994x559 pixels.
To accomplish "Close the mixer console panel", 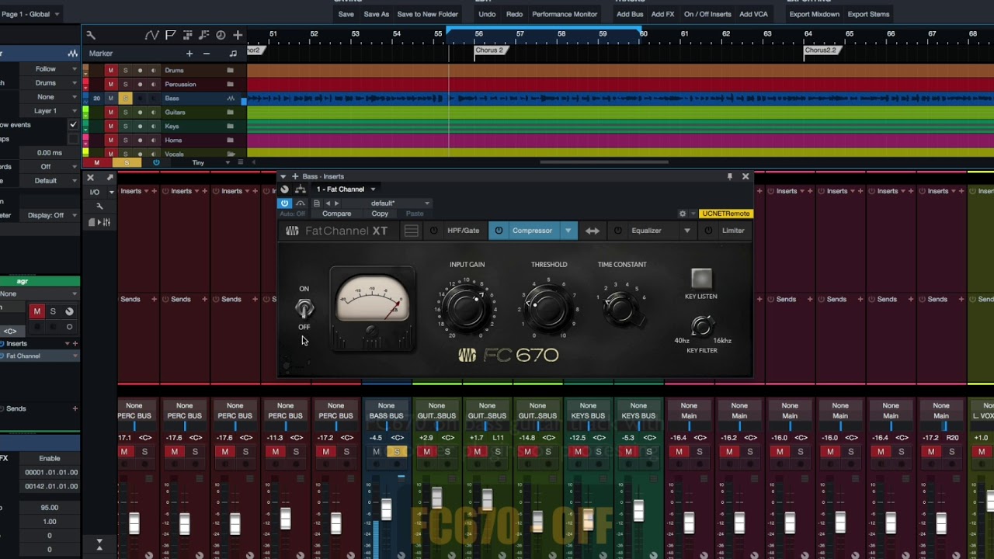I will 90,178.
